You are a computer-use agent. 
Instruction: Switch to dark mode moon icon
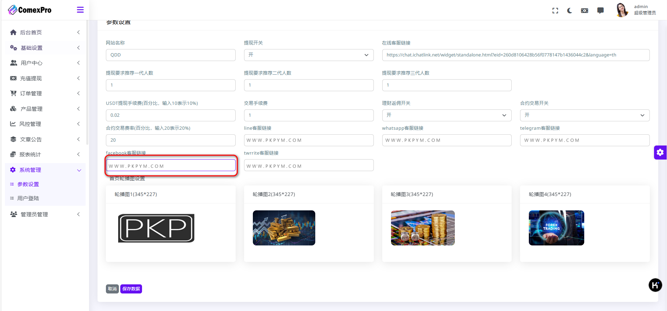click(570, 11)
